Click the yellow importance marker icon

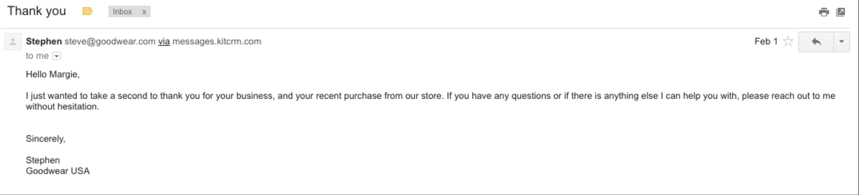[87, 11]
